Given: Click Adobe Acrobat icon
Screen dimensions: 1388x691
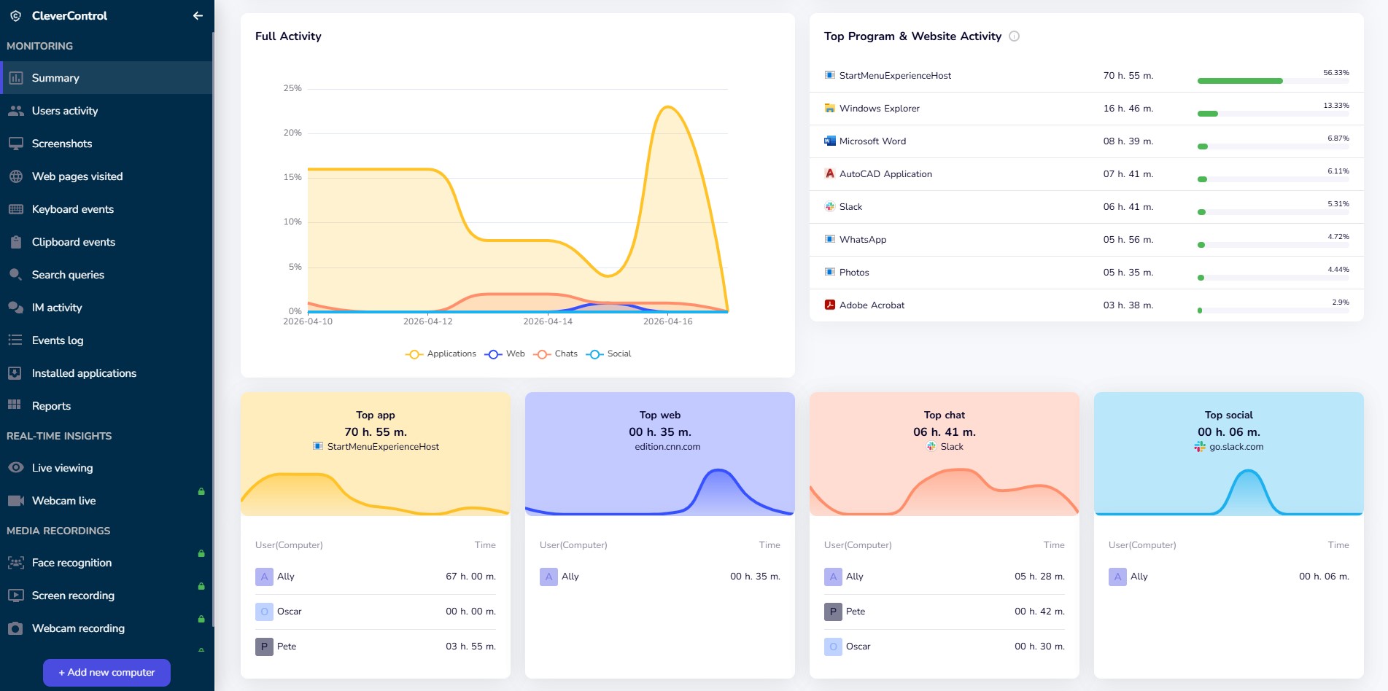Looking at the screenshot, I should pos(829,305).
